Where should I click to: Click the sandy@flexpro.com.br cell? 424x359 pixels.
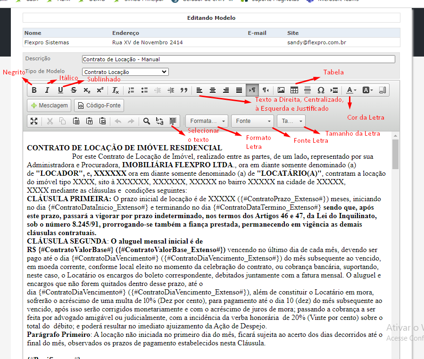316,42
